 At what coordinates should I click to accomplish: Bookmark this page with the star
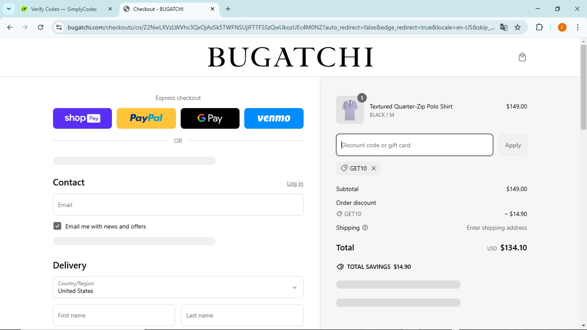tap(518, 27)
